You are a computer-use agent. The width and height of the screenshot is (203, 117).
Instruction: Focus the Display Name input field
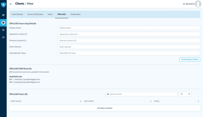click(129, 28)
